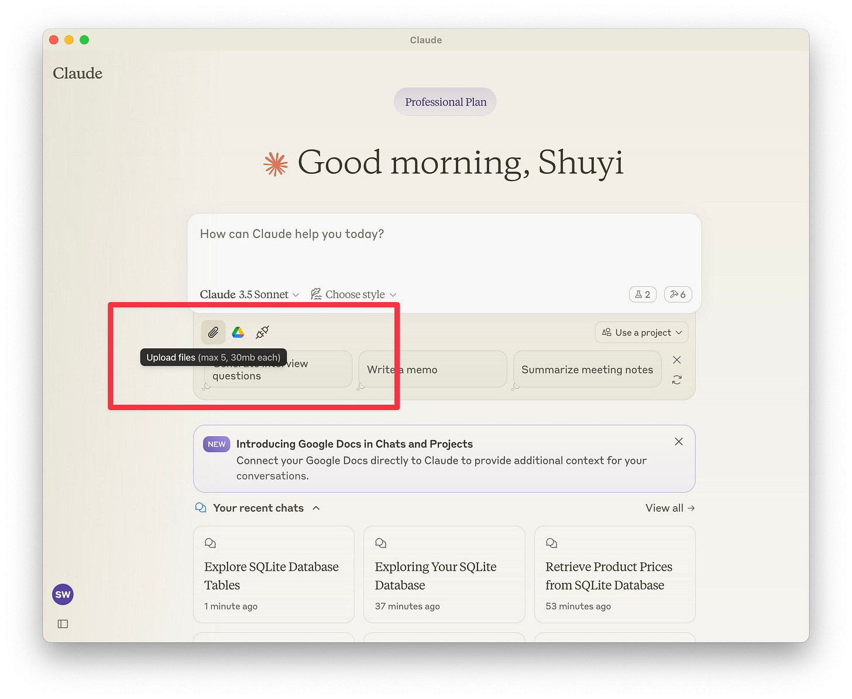Refresh the suggested prompts
The image size is (852, 699).
click(x=677, y=380)
